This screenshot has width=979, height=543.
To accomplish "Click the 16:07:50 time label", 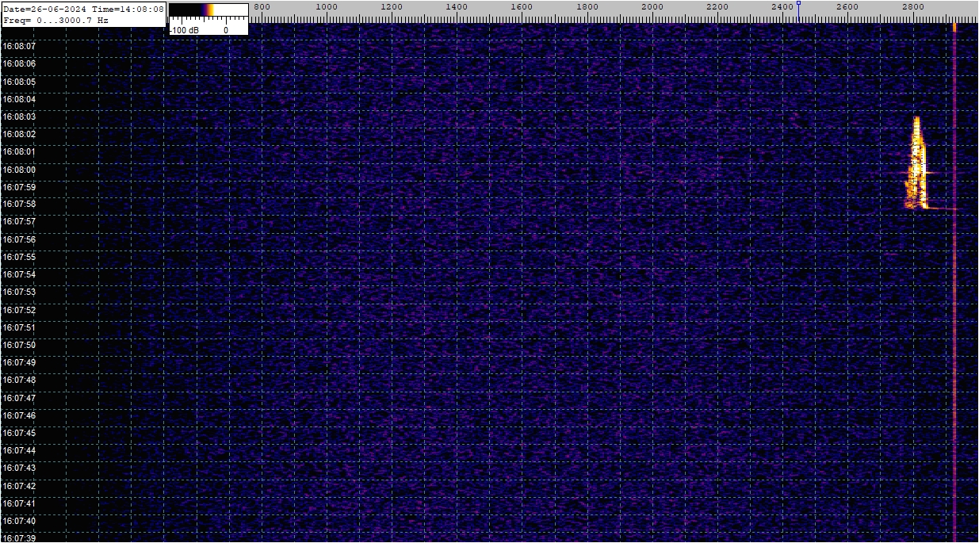I will pyautogui.click(x=19, y=345).
